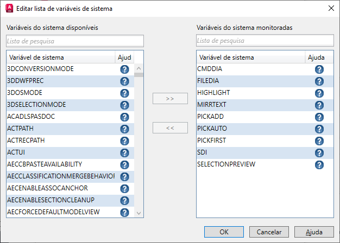Confirm the dialog with OK
Screen dimensions: 340x243
pyautogui.click(x=224, y=232)
